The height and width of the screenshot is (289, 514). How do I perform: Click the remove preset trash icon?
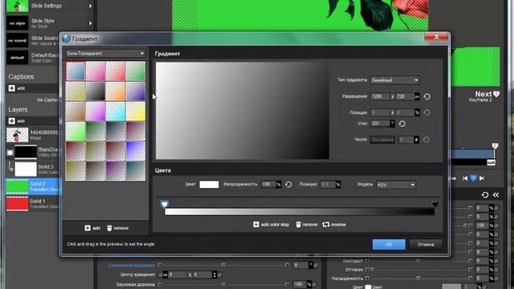[x=109, y=228]
